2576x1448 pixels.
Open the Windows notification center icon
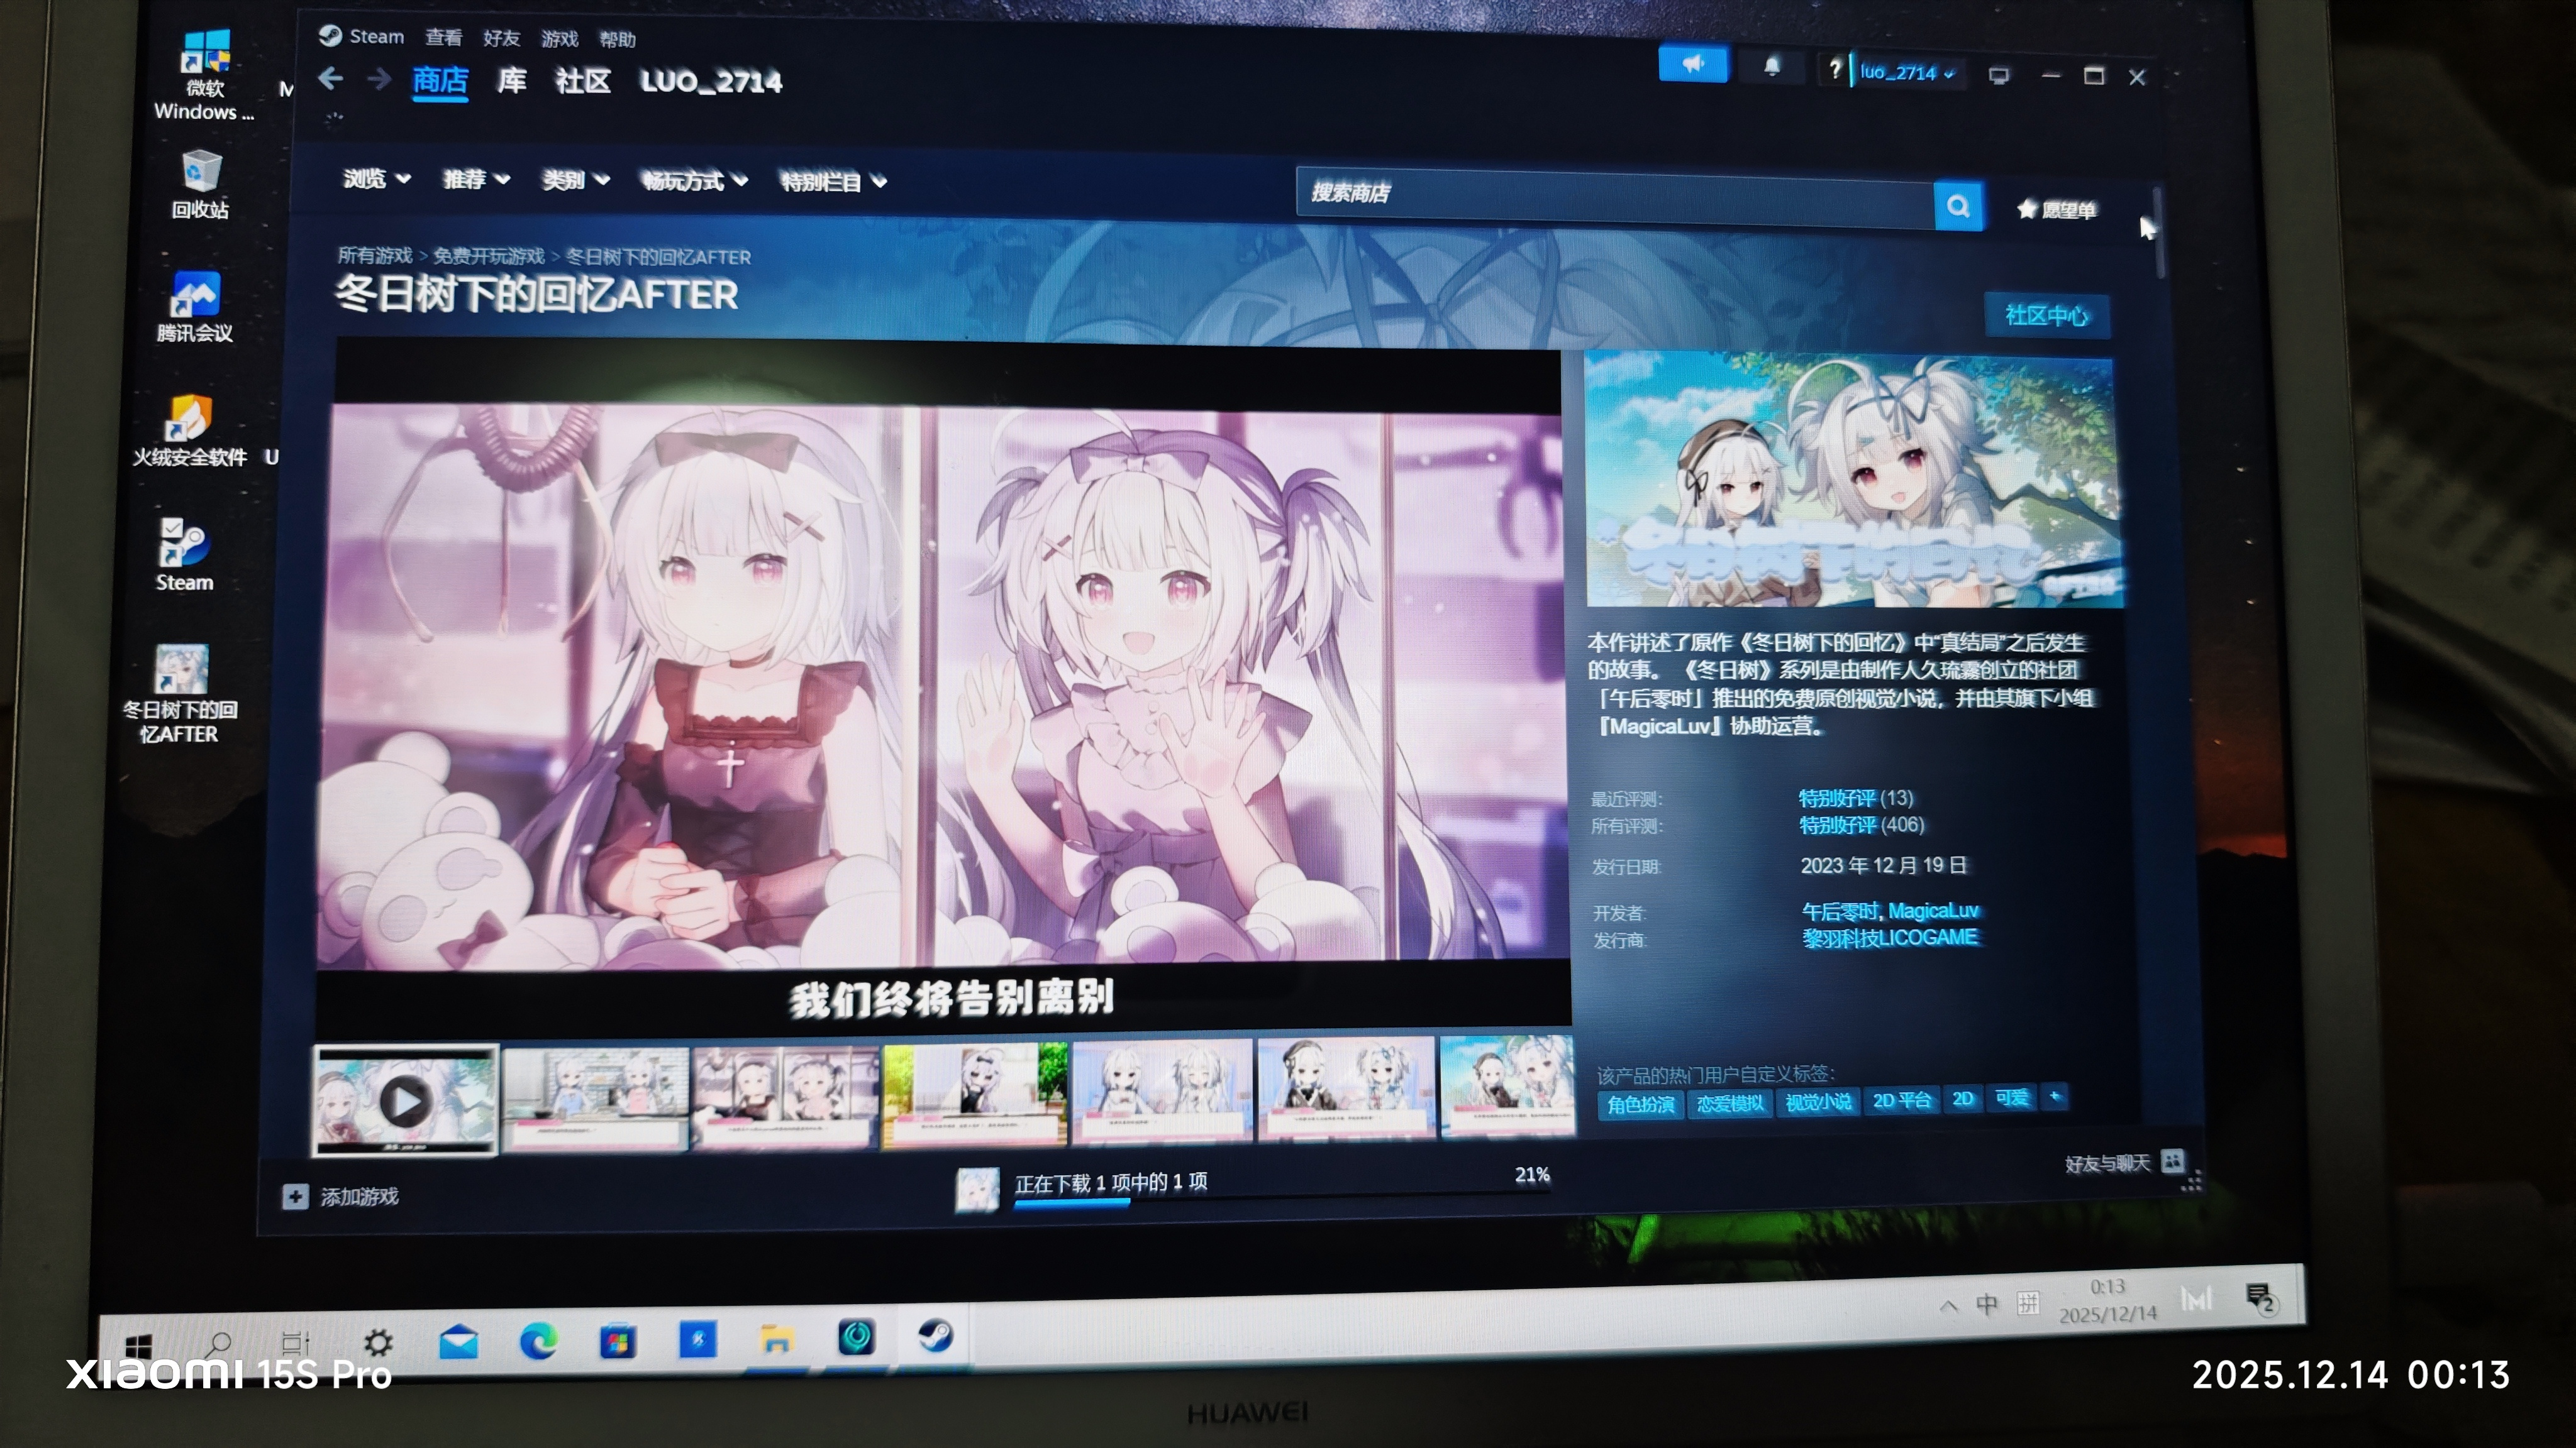point(2261,1298)
